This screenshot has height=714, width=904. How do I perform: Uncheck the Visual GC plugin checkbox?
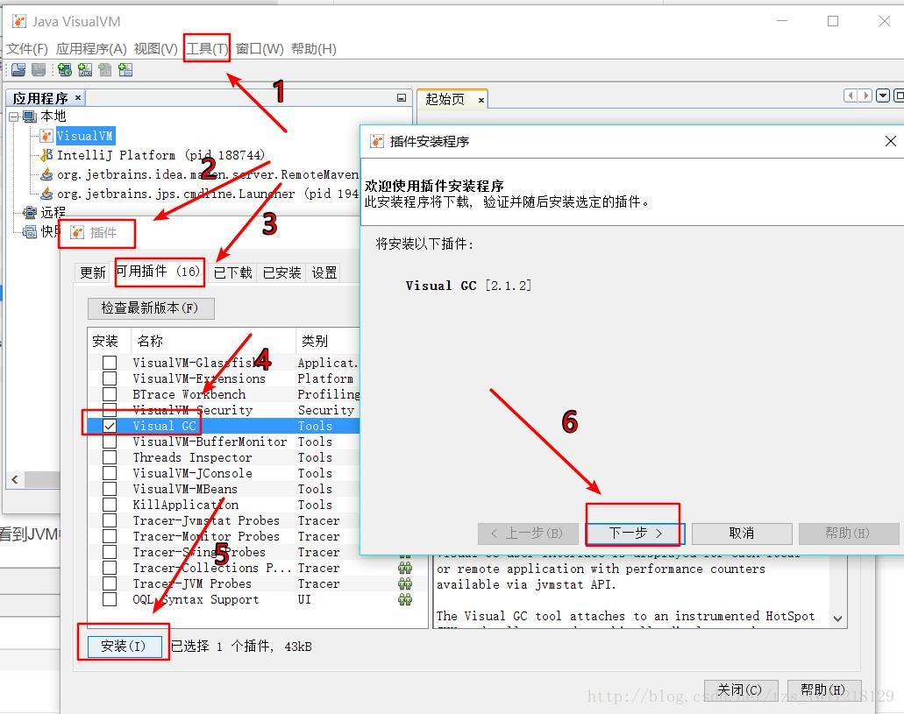(x=110, y=426)
